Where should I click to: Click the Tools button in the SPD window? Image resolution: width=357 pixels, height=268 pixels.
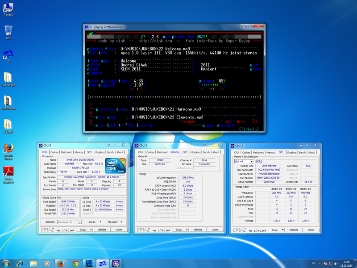[275, 230]
